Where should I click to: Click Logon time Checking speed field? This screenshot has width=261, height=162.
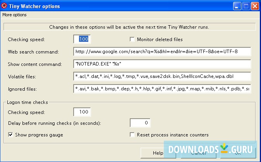tap(82, 112)
